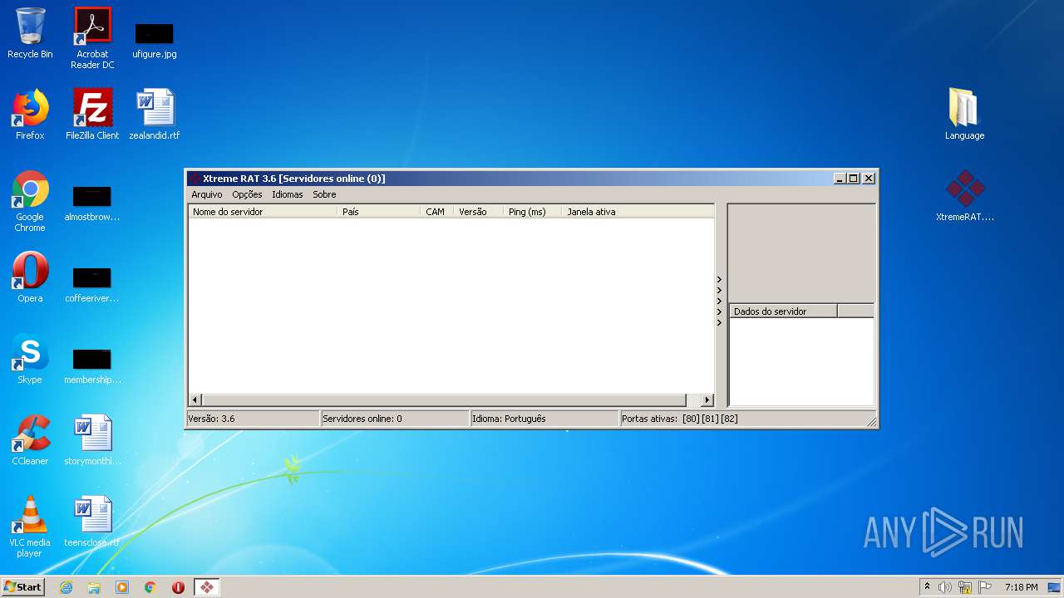Open Windows Explorer from taskbar
Viewport: 1064px width, 598px height.
94,587
